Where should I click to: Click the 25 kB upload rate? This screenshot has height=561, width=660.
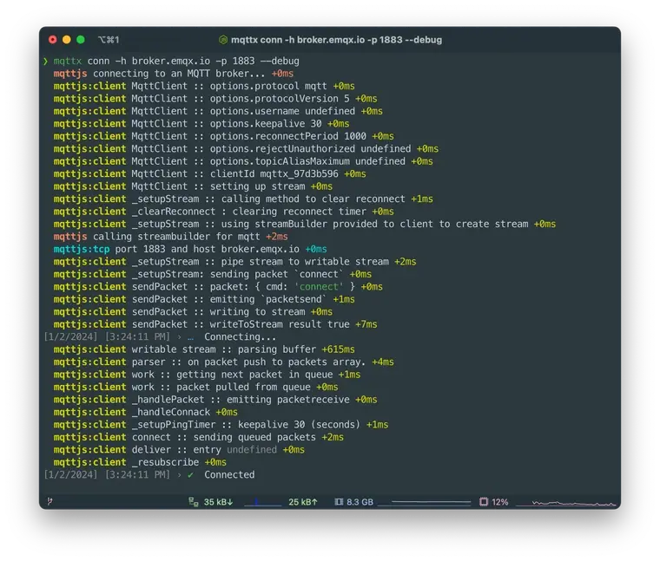[x=303, y=502]
